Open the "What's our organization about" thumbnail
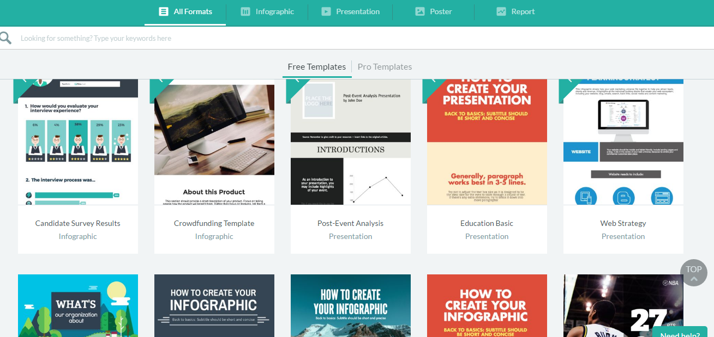This screenshot has height=337, width=714. pos(78,305)
